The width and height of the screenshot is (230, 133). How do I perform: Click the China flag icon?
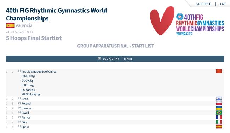[x=219, y=71]
